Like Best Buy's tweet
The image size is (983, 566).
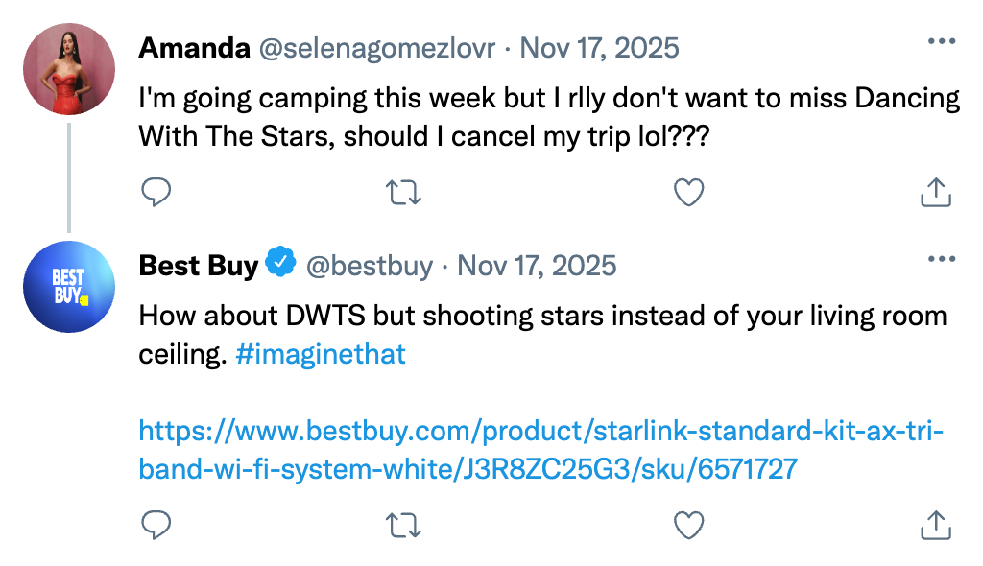[x=688, y=524]
